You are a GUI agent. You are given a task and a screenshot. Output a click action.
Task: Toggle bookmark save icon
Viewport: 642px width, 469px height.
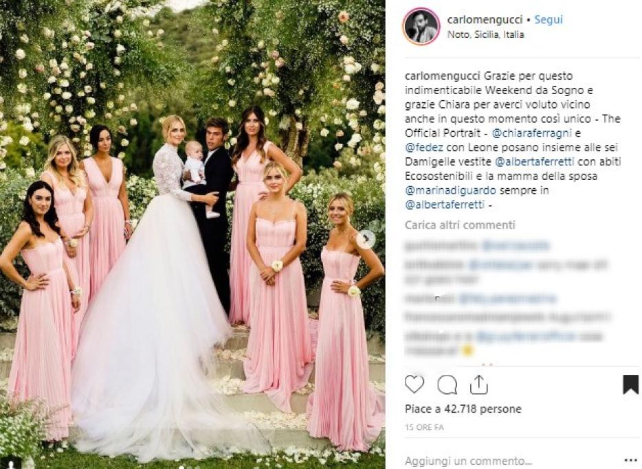coord(630,385)
